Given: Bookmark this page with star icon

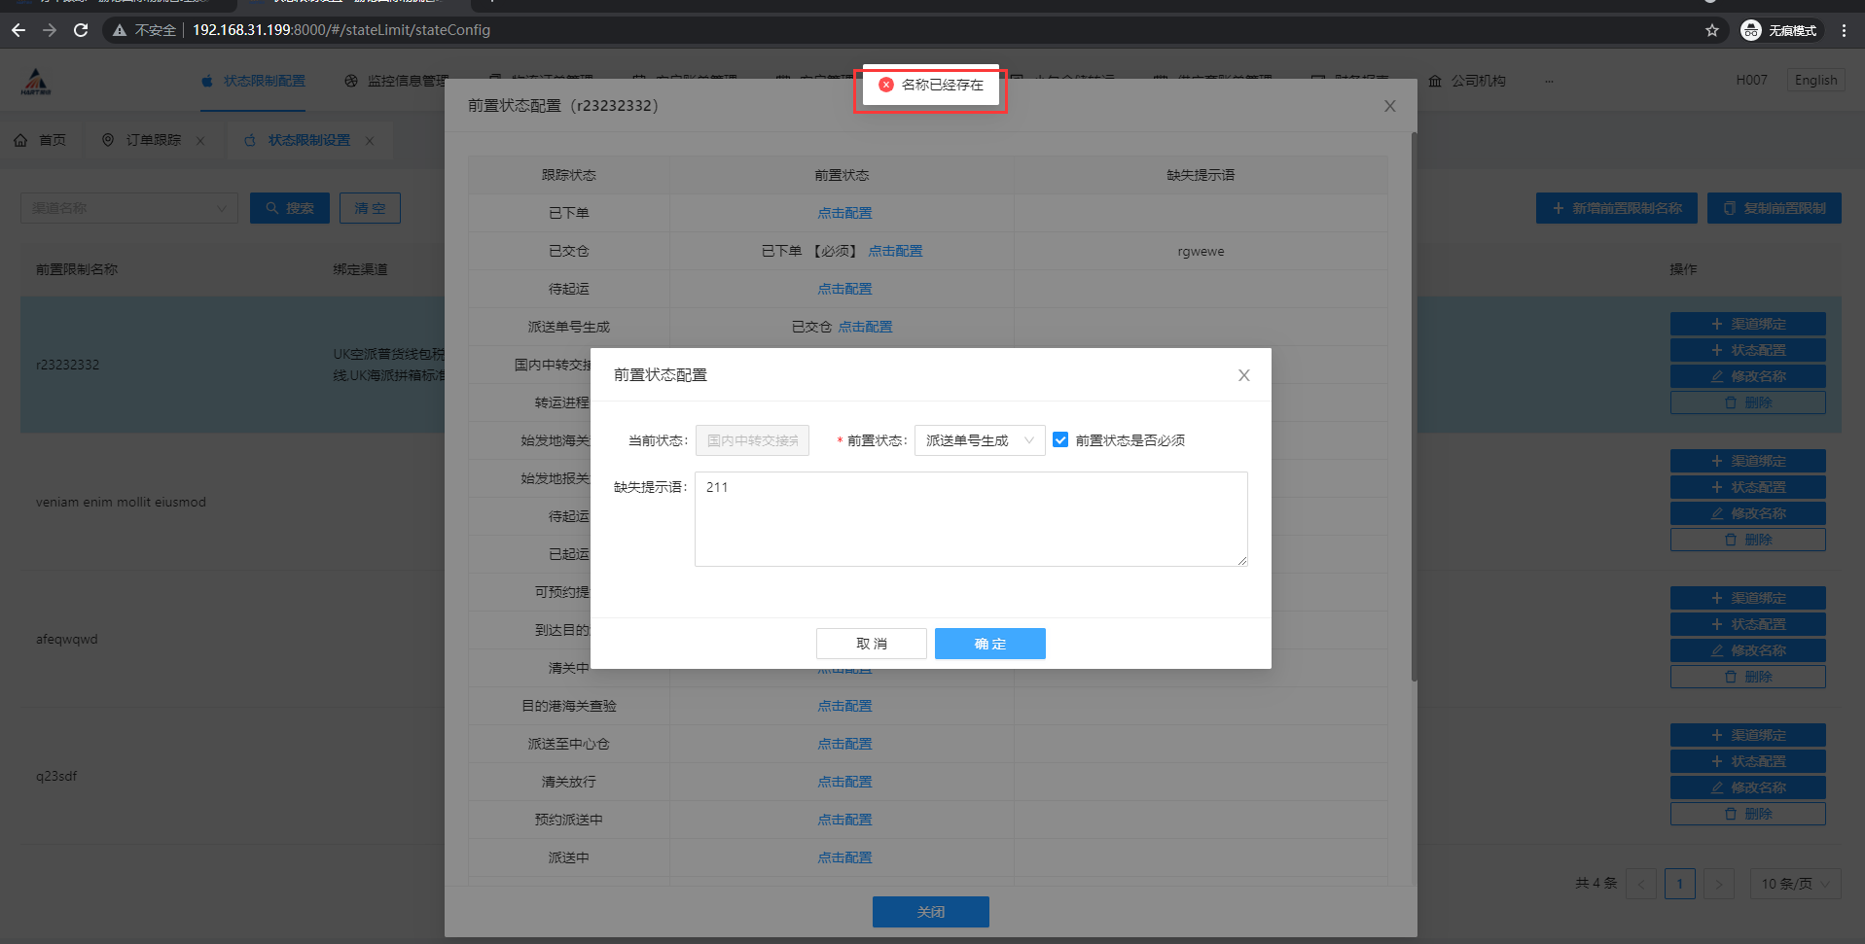Looking at the screenshot, I should (1711, 30).
